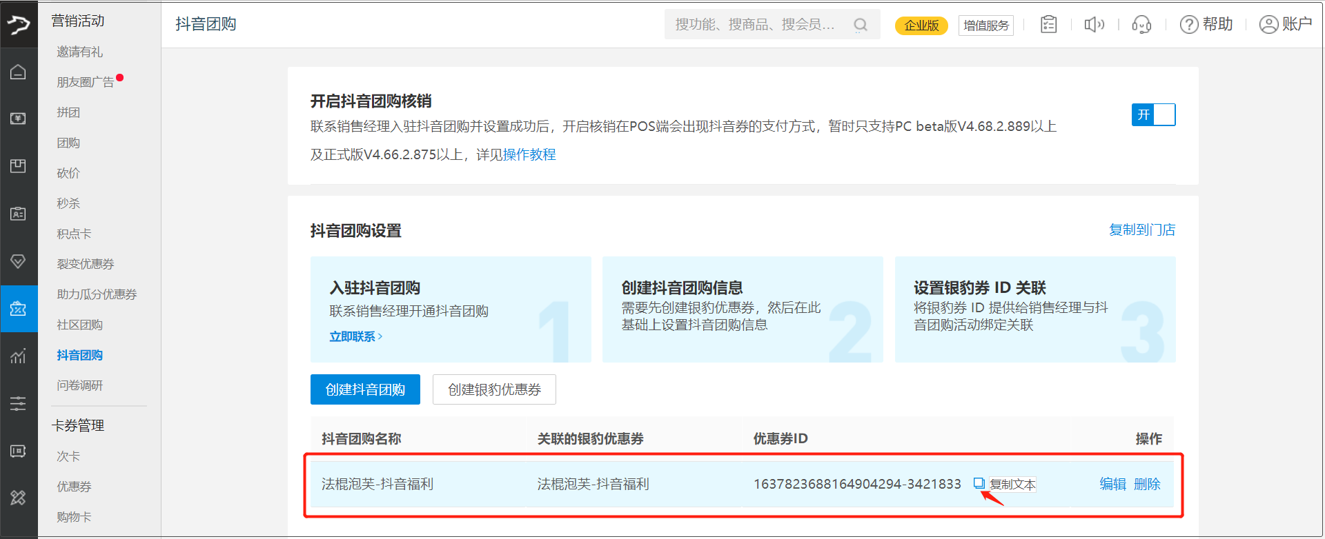Open the 账户 account menu
The image size is (1325, 539).
pyautogui.click(x=1286, y=25)
